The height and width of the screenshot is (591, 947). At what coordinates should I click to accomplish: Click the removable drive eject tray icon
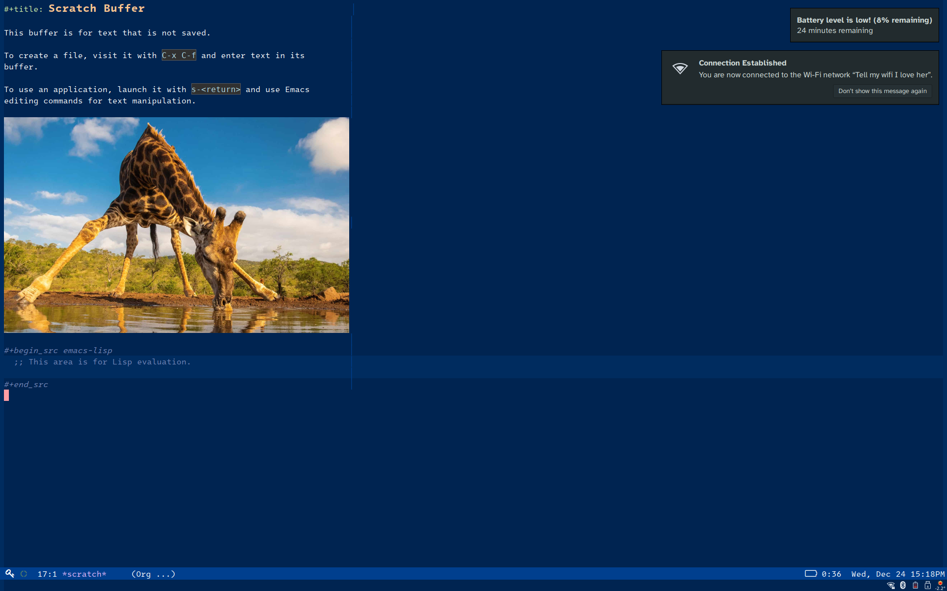928,586
